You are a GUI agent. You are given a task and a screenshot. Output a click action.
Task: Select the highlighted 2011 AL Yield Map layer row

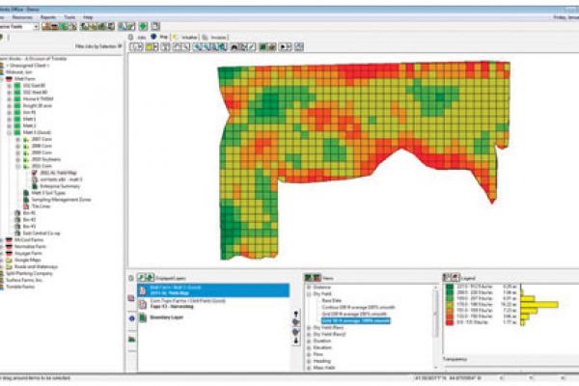pyautogui.click(x=213, y=290)
